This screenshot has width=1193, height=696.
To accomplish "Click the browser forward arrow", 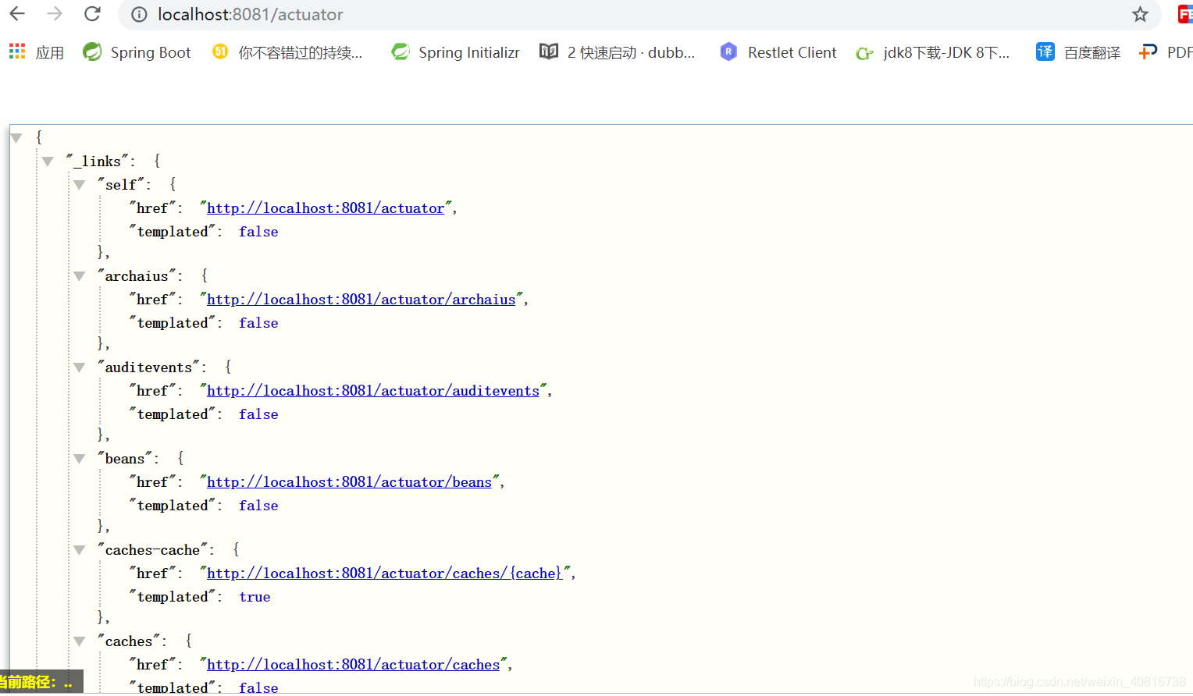I will pyautogui.click(x=55, y=14).
